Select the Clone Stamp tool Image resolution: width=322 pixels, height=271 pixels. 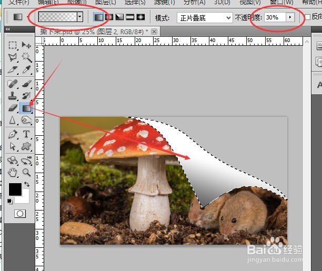pyautogui.click(x=12, y=96)
